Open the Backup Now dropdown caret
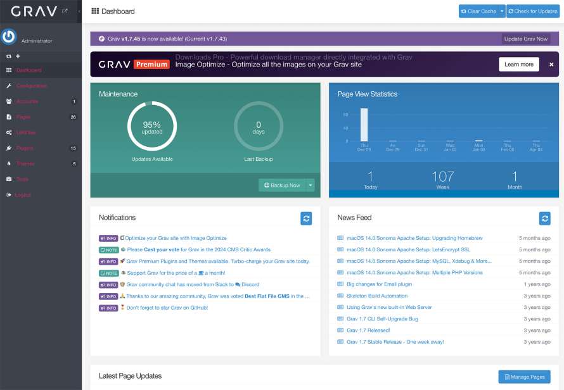 311,186
